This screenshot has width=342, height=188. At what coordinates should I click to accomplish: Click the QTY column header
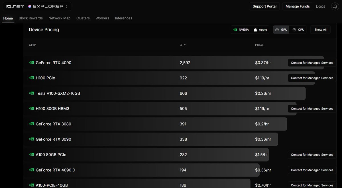183,45
